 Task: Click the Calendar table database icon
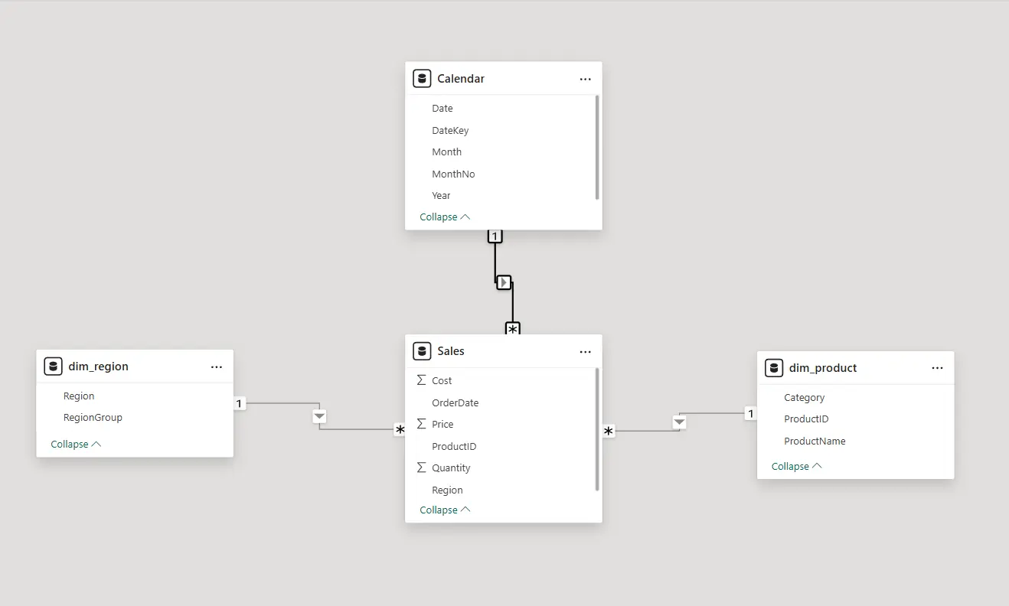422,78
